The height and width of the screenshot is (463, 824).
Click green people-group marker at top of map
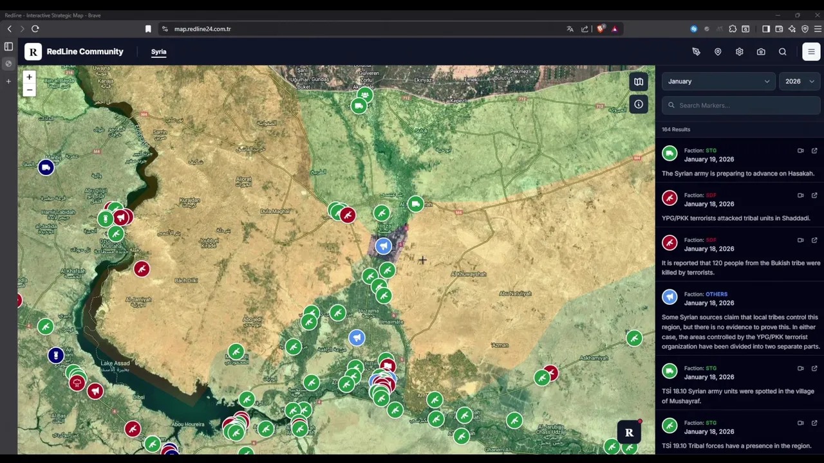click(x=364, y=95)
